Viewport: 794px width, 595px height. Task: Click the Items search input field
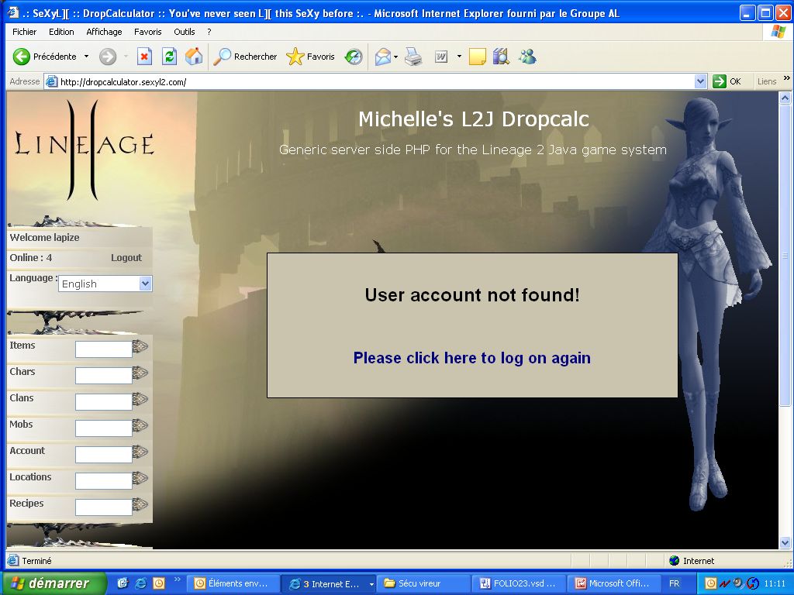pyautogui.click(x=104, y=349)
